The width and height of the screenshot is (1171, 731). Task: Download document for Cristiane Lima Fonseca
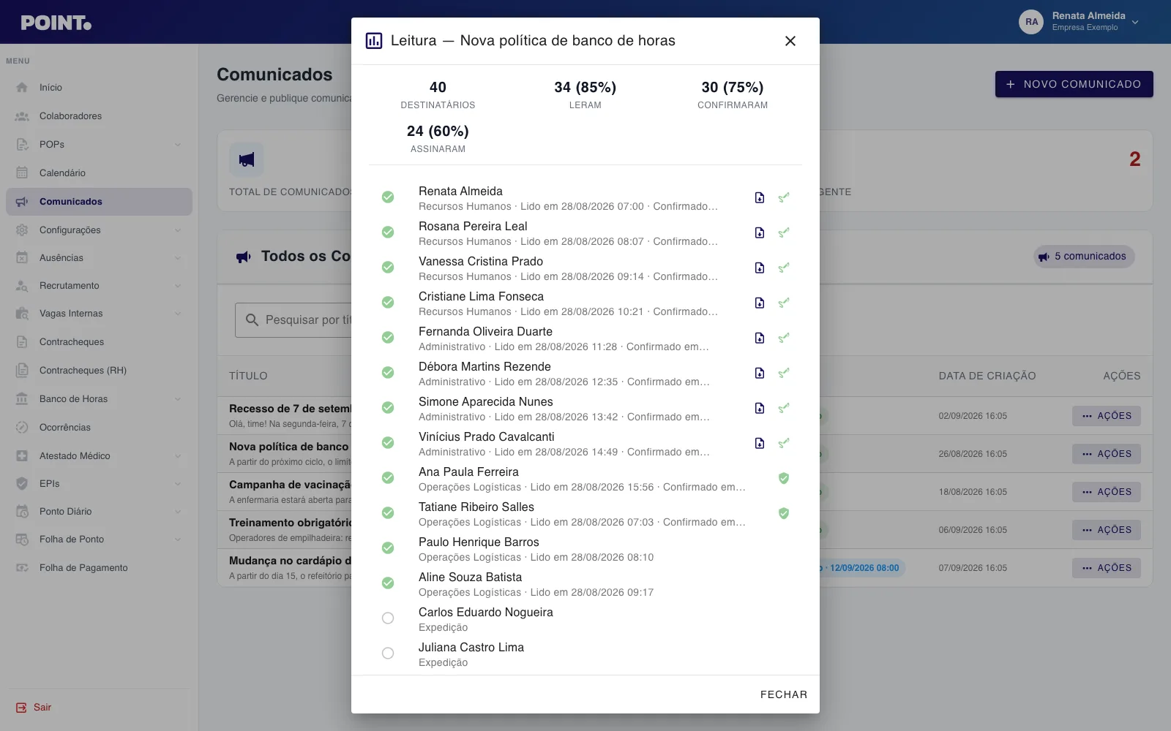click(760, 303)
